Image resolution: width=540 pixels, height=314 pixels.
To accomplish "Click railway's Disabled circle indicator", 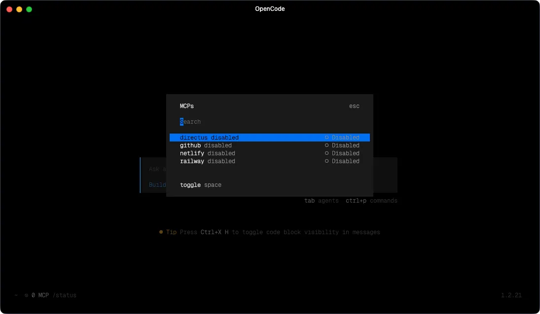I will pos(326,161).
